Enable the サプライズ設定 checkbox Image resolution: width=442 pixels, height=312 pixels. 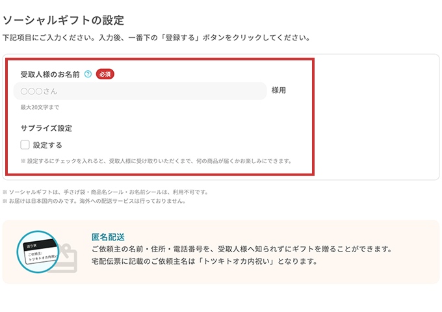coord(25,145)
